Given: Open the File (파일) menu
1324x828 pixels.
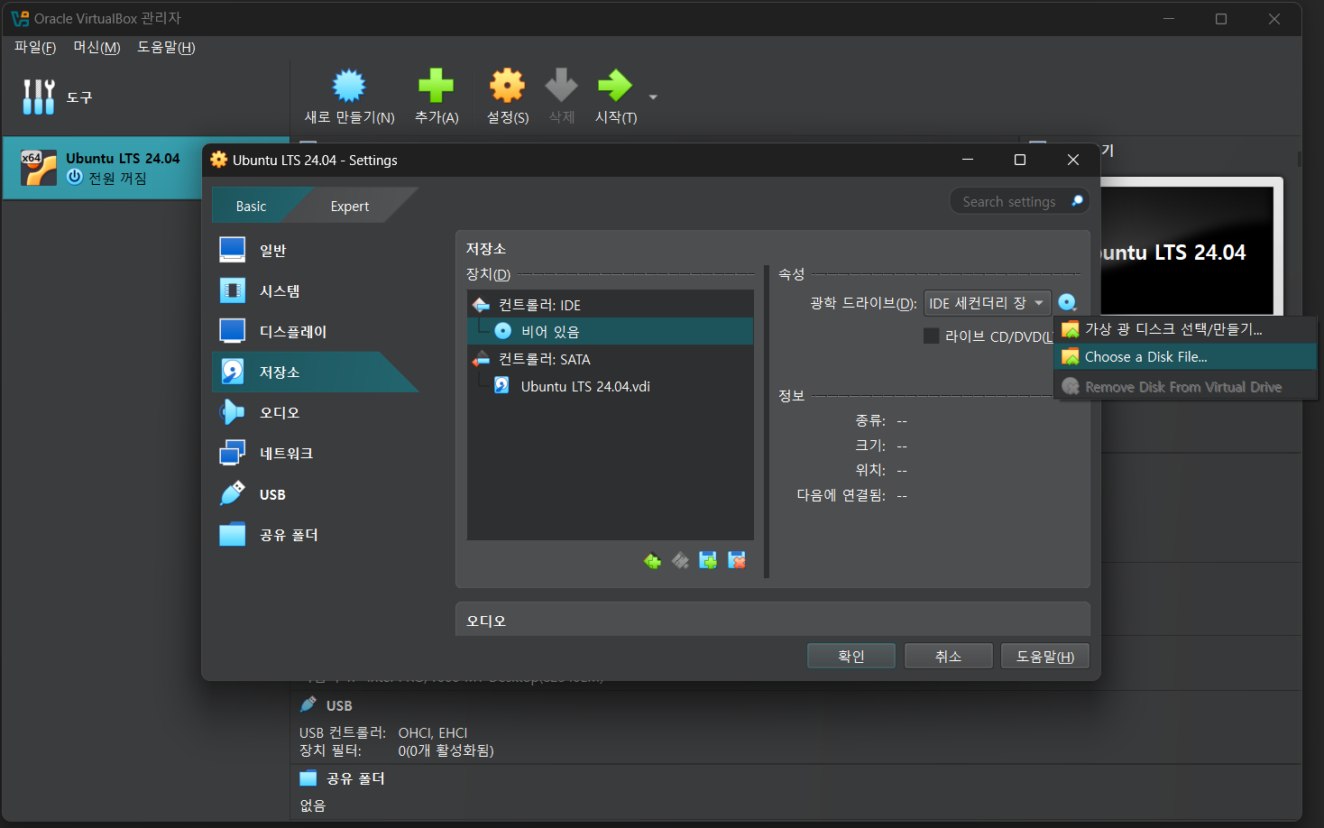Looking at the screenshot, I should [35, 47].
